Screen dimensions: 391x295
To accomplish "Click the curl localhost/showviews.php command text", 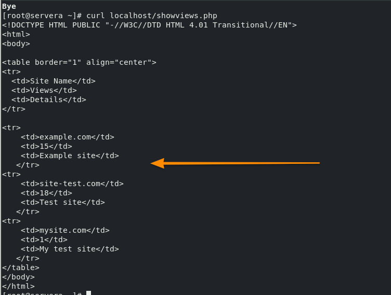I will (x=152, y=16).
